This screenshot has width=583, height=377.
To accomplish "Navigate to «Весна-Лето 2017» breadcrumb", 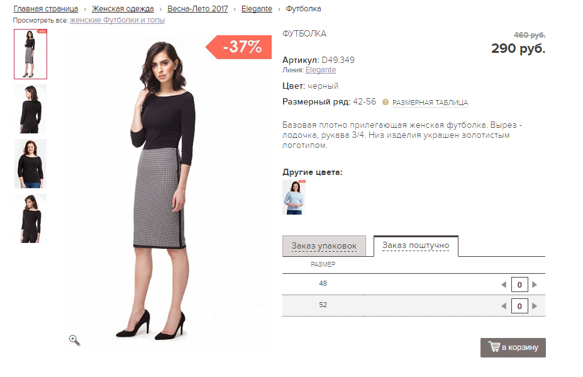I will click(197, 9).
